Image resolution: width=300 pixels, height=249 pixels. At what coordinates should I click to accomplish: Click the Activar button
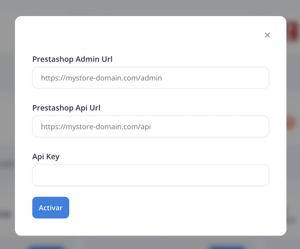51,207
